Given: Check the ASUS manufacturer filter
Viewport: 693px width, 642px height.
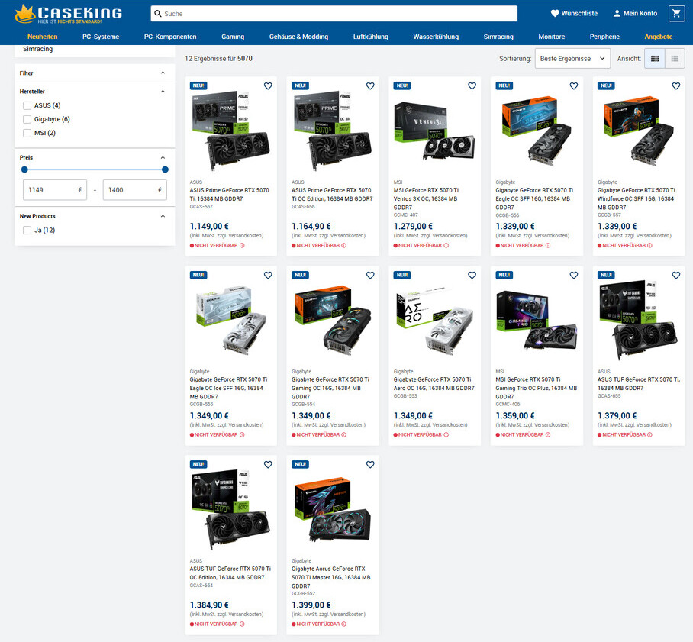Looking at the screenshot, I should coord(27,105).
